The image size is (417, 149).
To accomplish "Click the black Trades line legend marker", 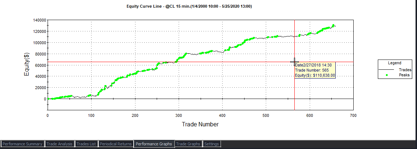I will pyautogui.click(x=386, y=69).
